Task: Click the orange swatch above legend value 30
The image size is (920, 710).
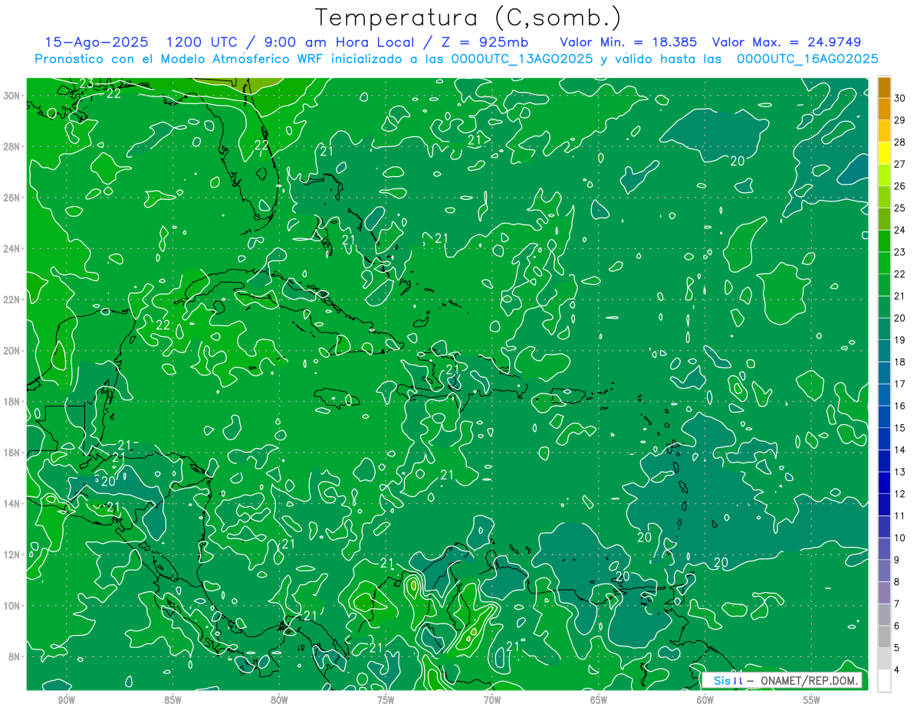Action: 884,87
